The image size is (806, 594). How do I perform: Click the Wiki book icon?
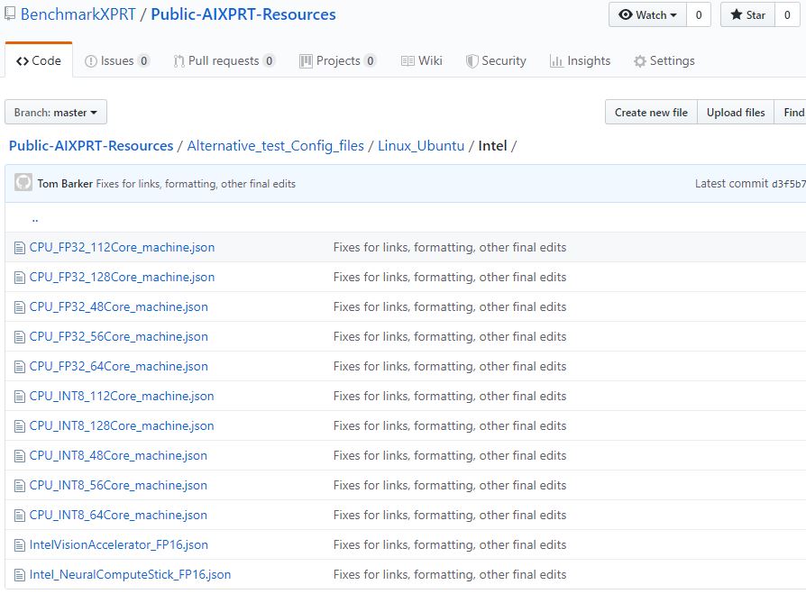[x=408, y=61]
